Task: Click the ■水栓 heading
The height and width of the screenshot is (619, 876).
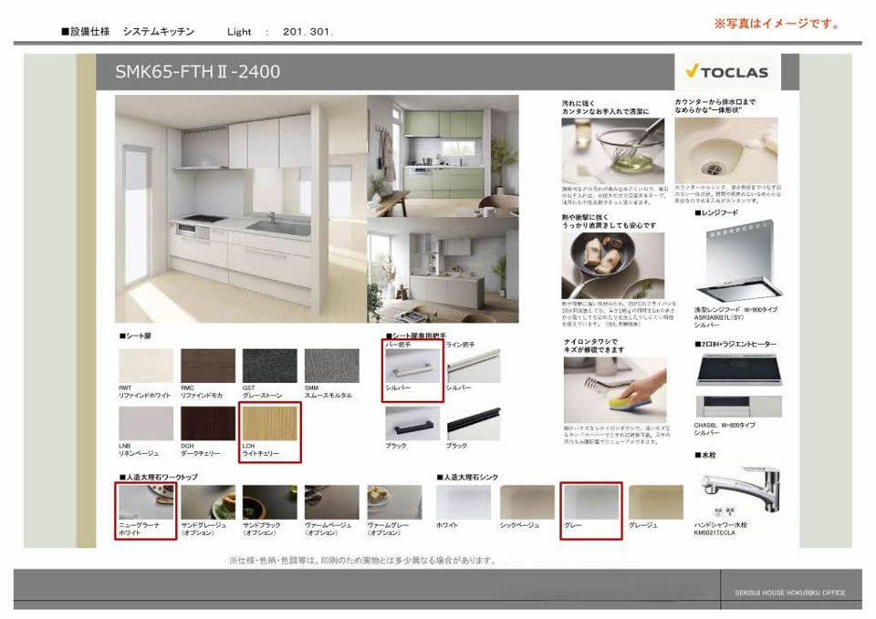Action: [705, 455]
